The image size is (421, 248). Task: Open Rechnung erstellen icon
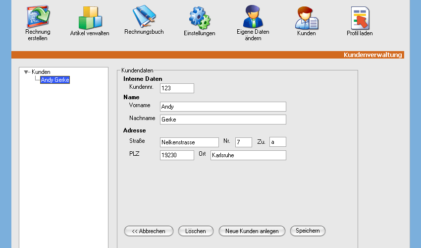38,17
